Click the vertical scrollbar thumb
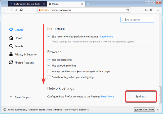 click(160, 95)
